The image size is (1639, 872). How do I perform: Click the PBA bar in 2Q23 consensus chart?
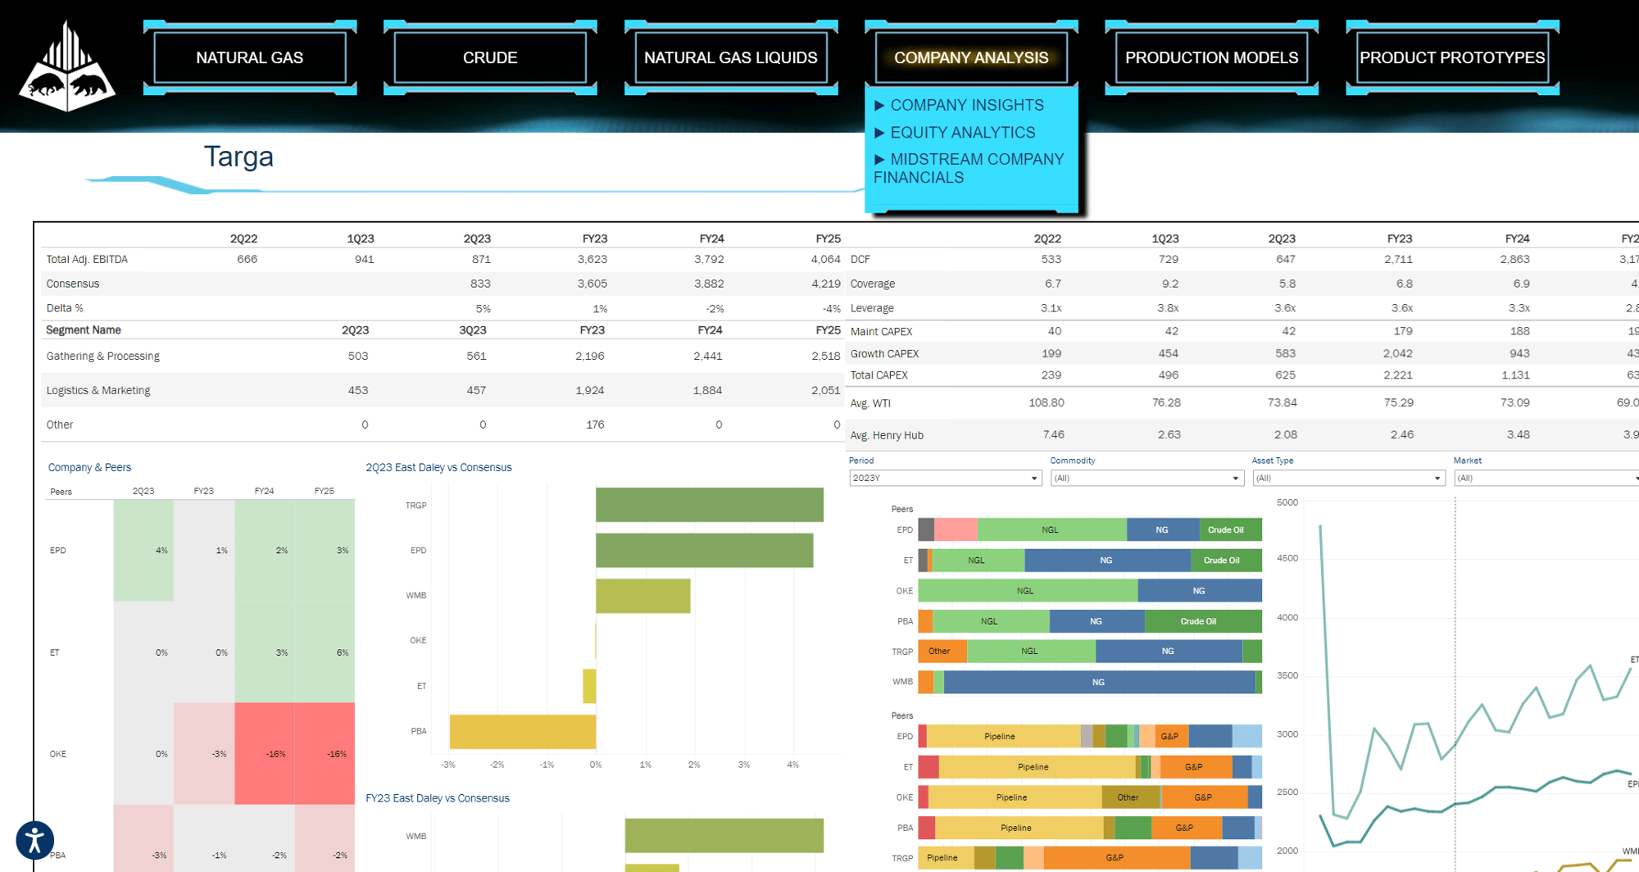click(523, 731)
